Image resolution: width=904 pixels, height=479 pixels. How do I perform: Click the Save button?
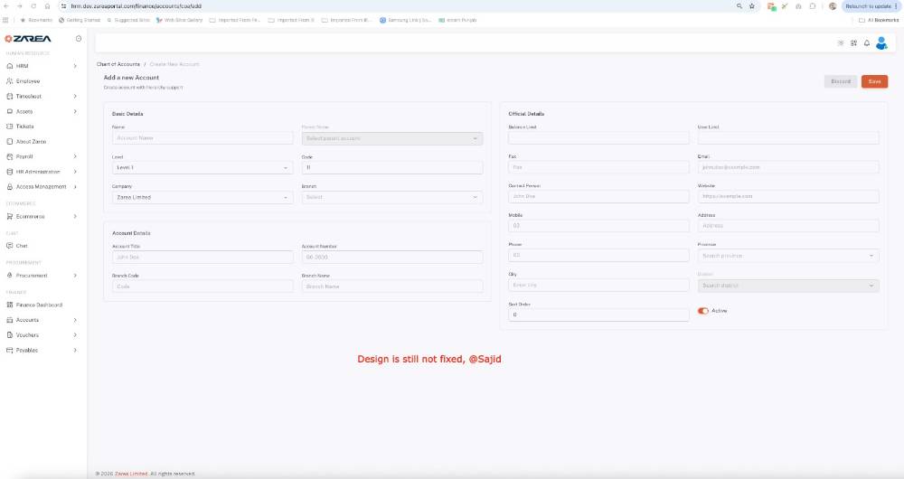pyautogui.click(x=874, y=81)
